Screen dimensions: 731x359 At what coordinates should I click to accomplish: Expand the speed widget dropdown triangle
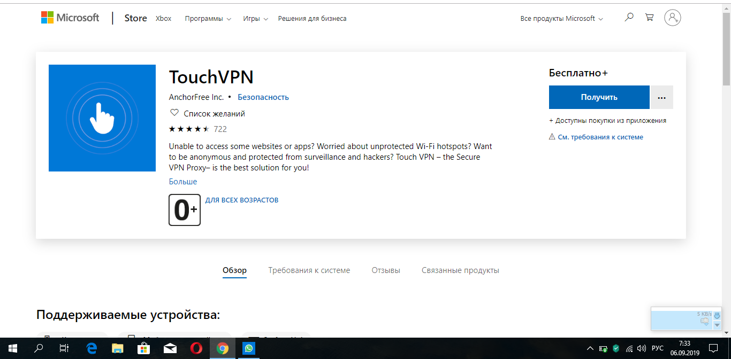click(x=717, y=325)
